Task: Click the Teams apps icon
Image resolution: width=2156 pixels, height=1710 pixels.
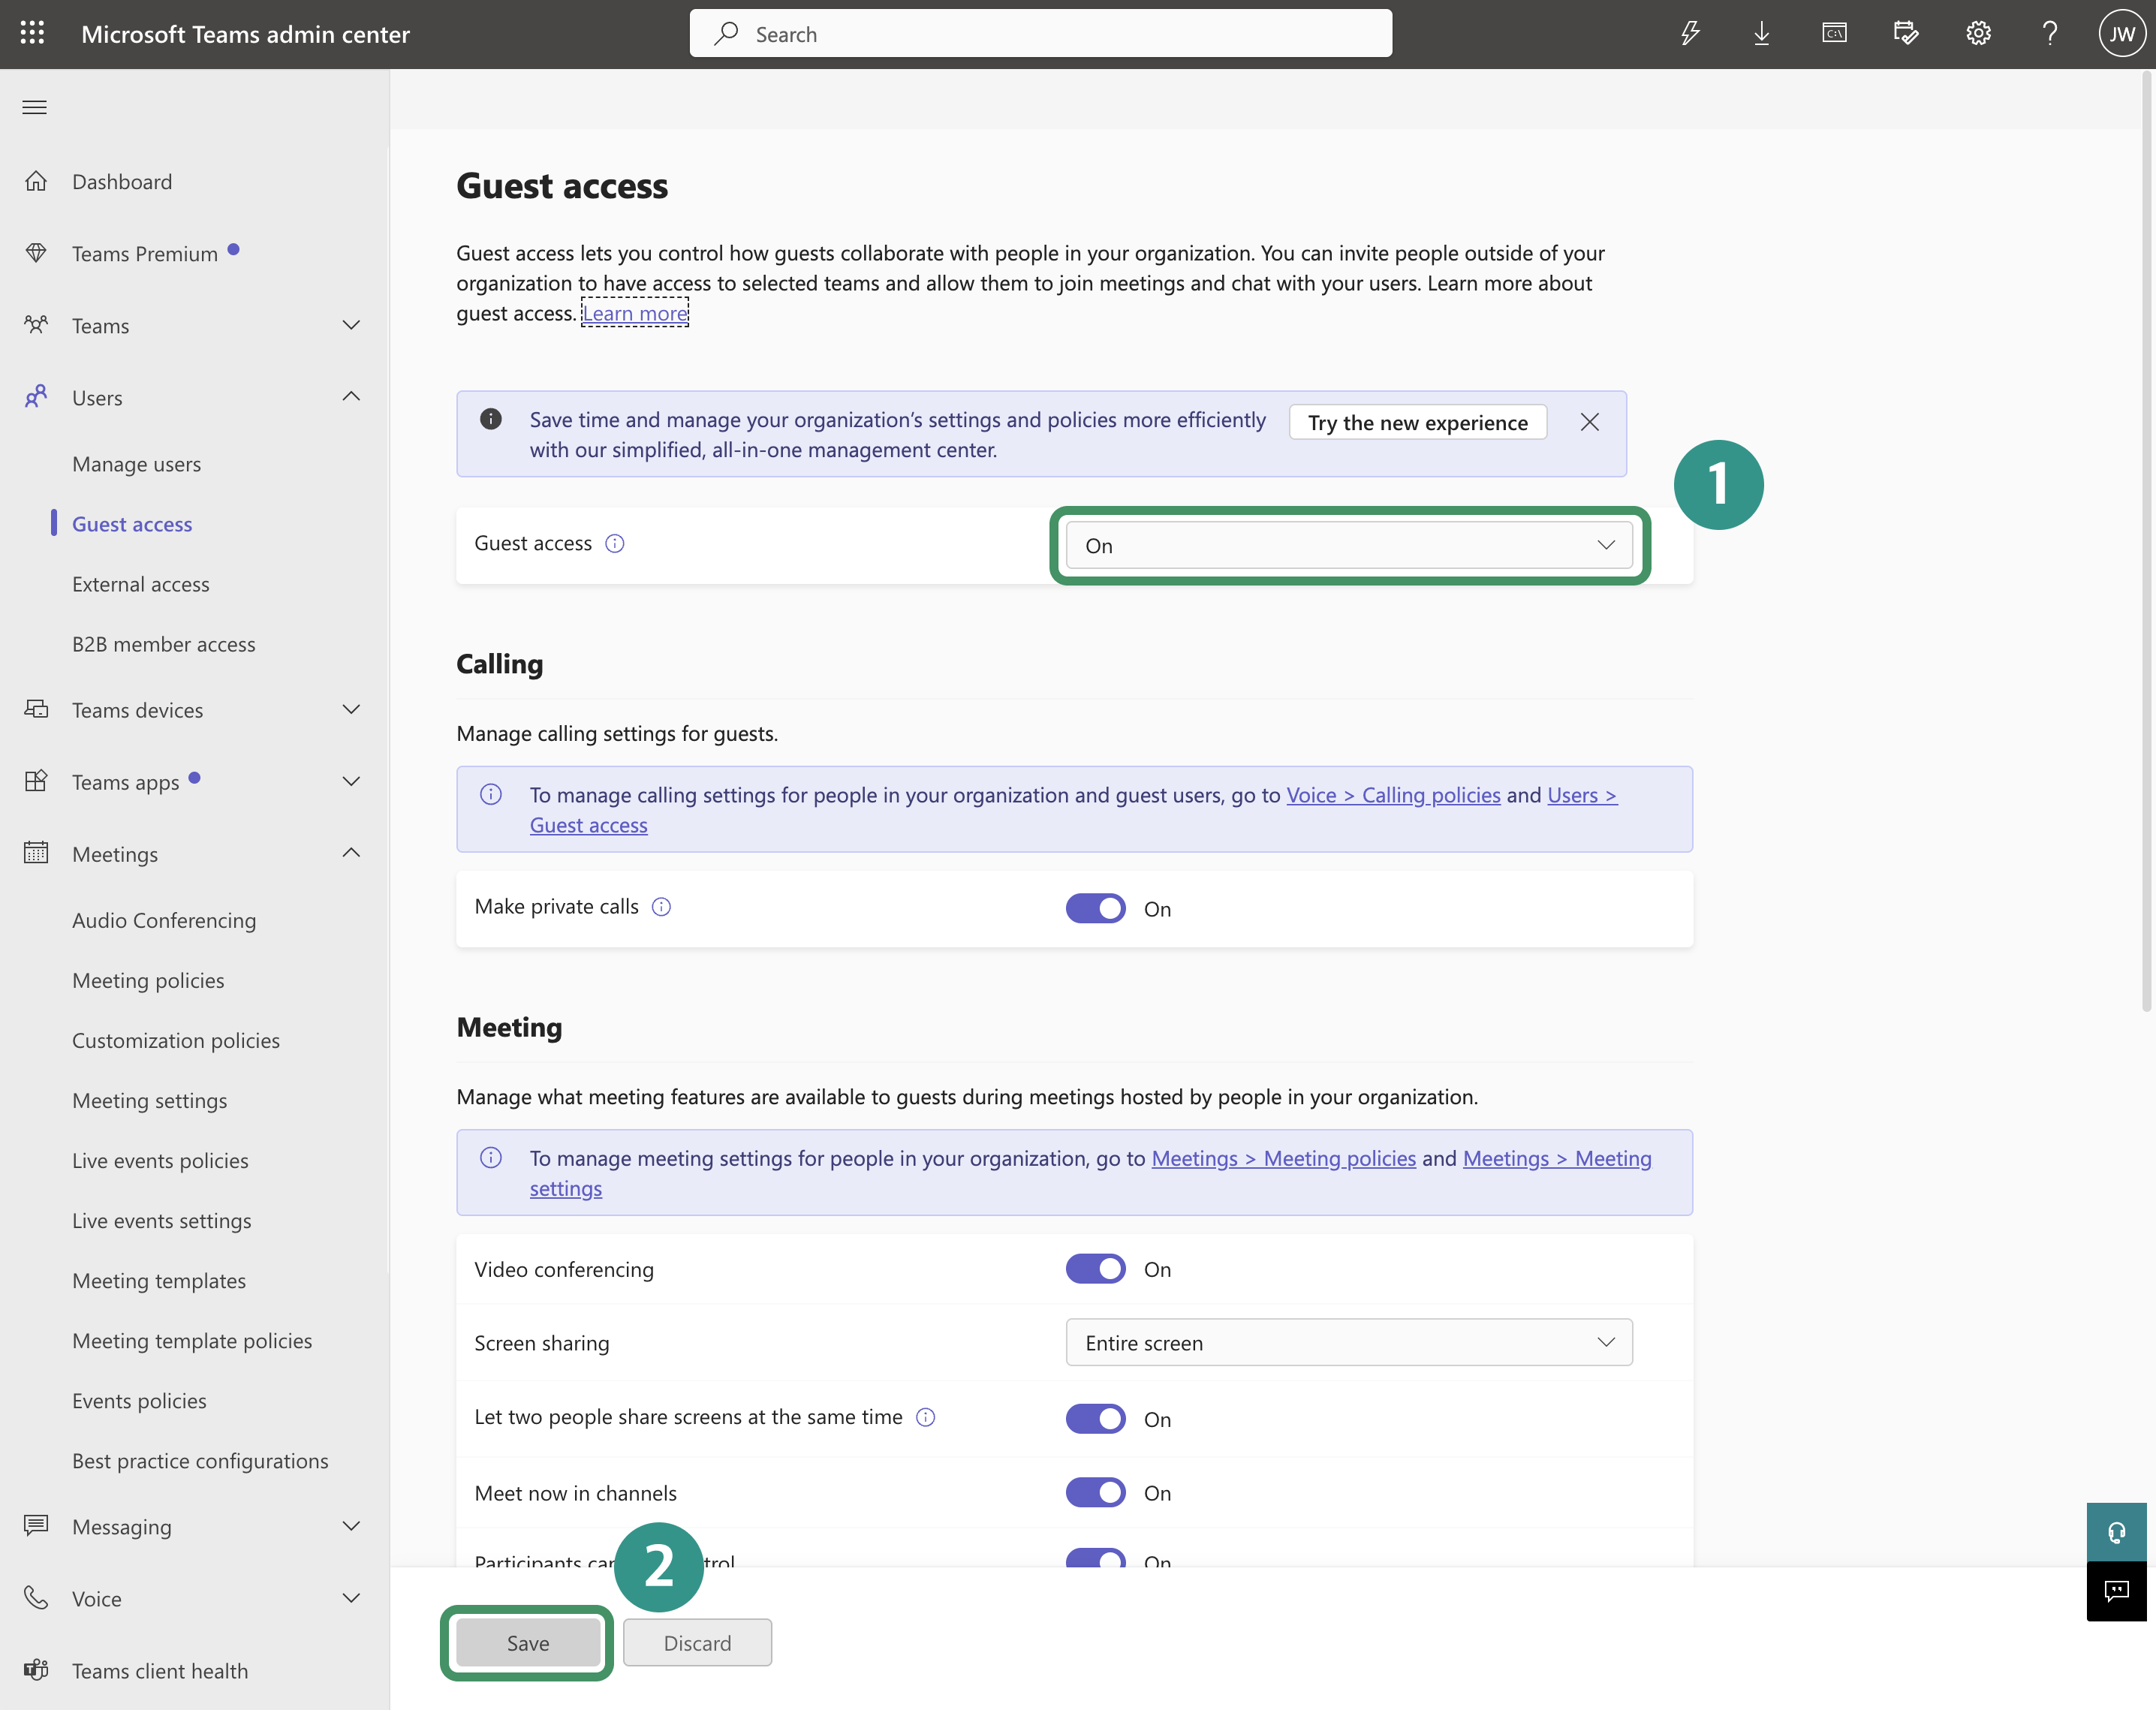Action: tap(36, 781)
